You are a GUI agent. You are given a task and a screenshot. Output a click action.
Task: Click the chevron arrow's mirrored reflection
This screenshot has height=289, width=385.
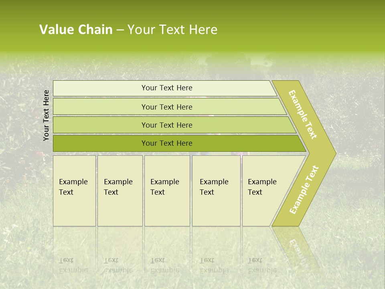298,247
